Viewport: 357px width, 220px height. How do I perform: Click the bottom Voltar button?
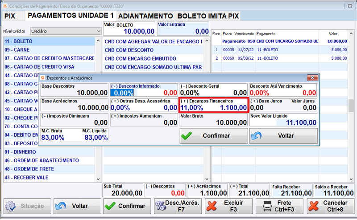tap(77, 206)
